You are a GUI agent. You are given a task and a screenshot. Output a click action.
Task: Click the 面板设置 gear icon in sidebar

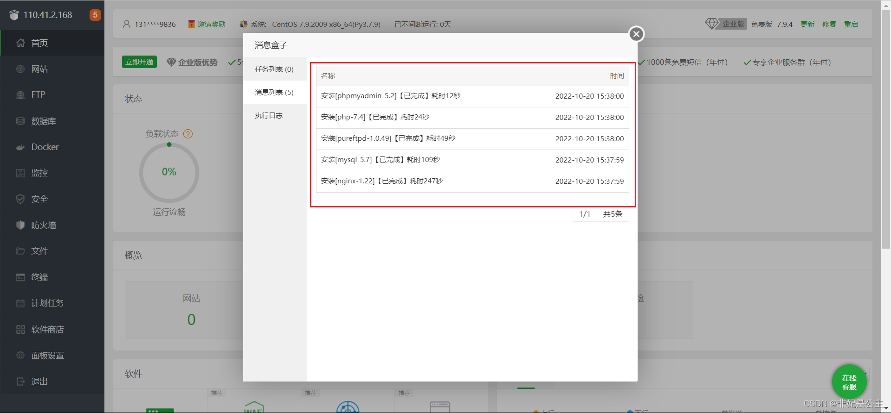[20, 355]
